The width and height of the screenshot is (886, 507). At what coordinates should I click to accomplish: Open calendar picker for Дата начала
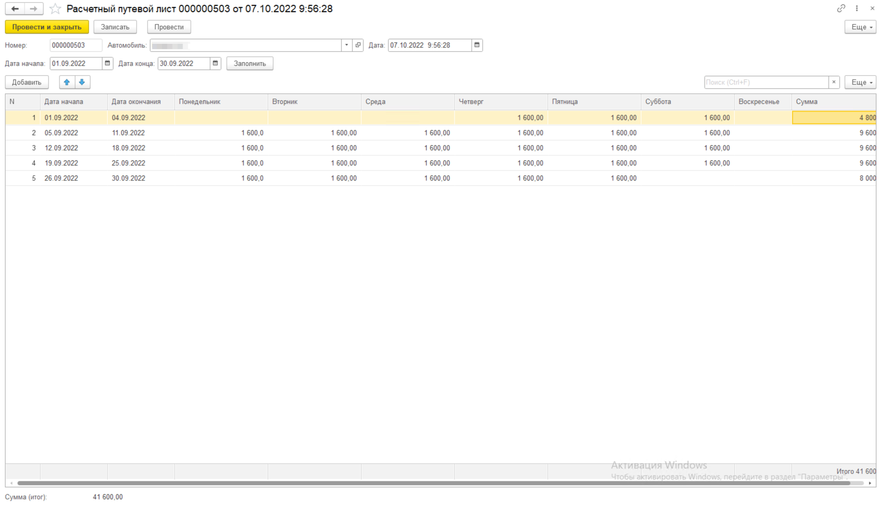(107, 64)
